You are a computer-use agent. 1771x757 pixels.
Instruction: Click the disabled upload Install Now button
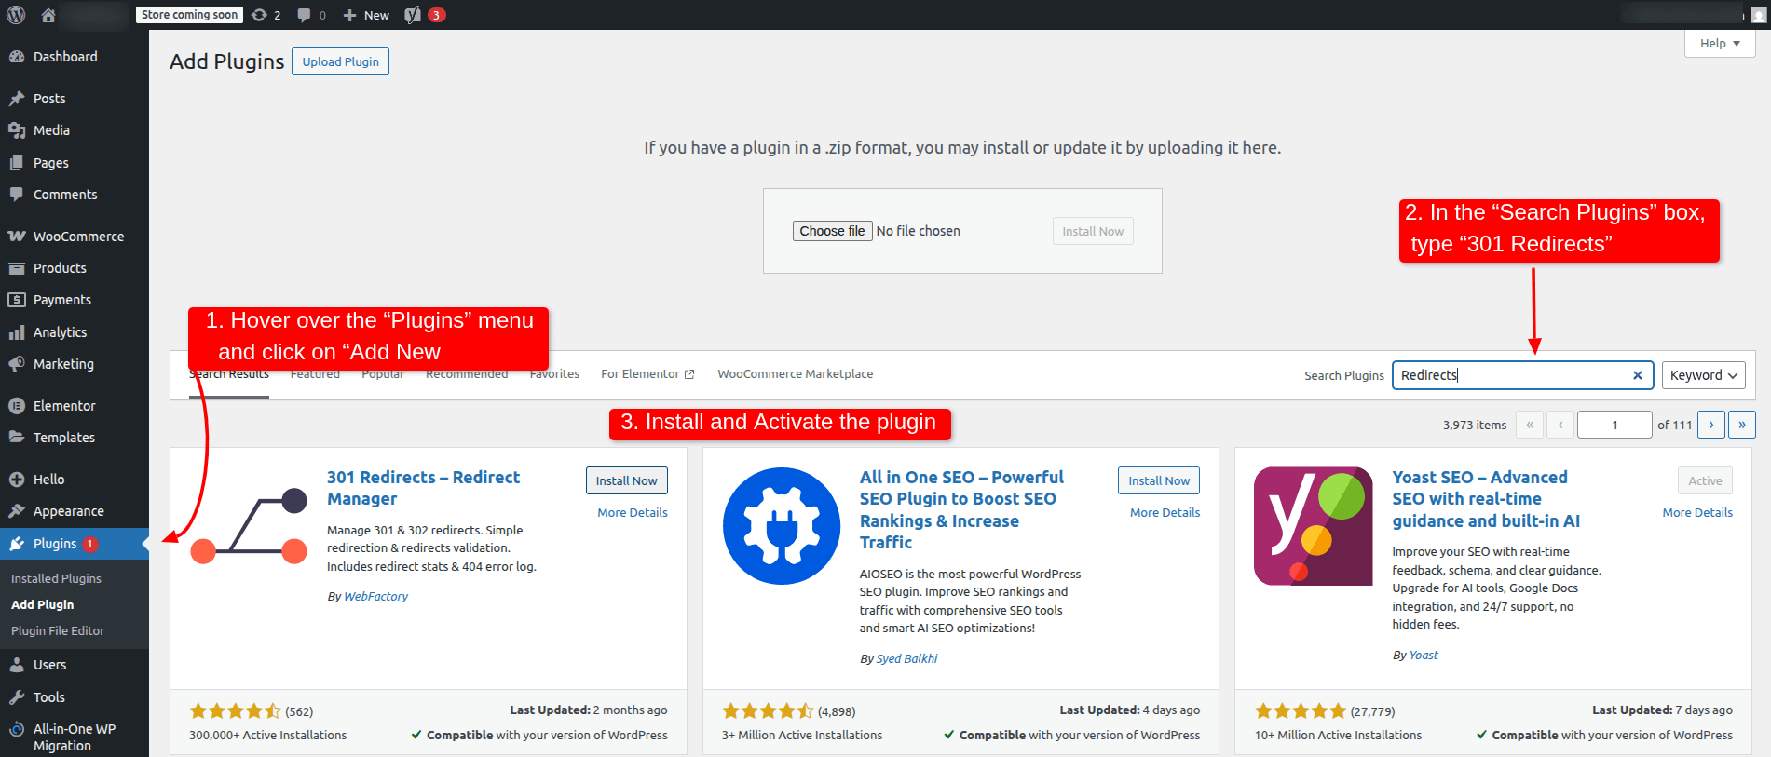tap(1093, 231)
